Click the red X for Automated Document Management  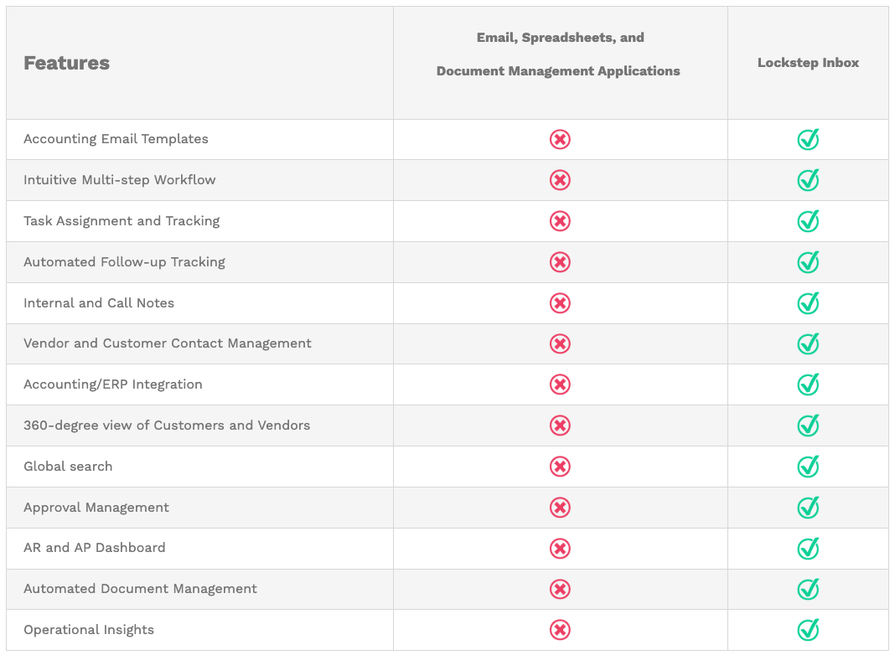coord(560,589)
